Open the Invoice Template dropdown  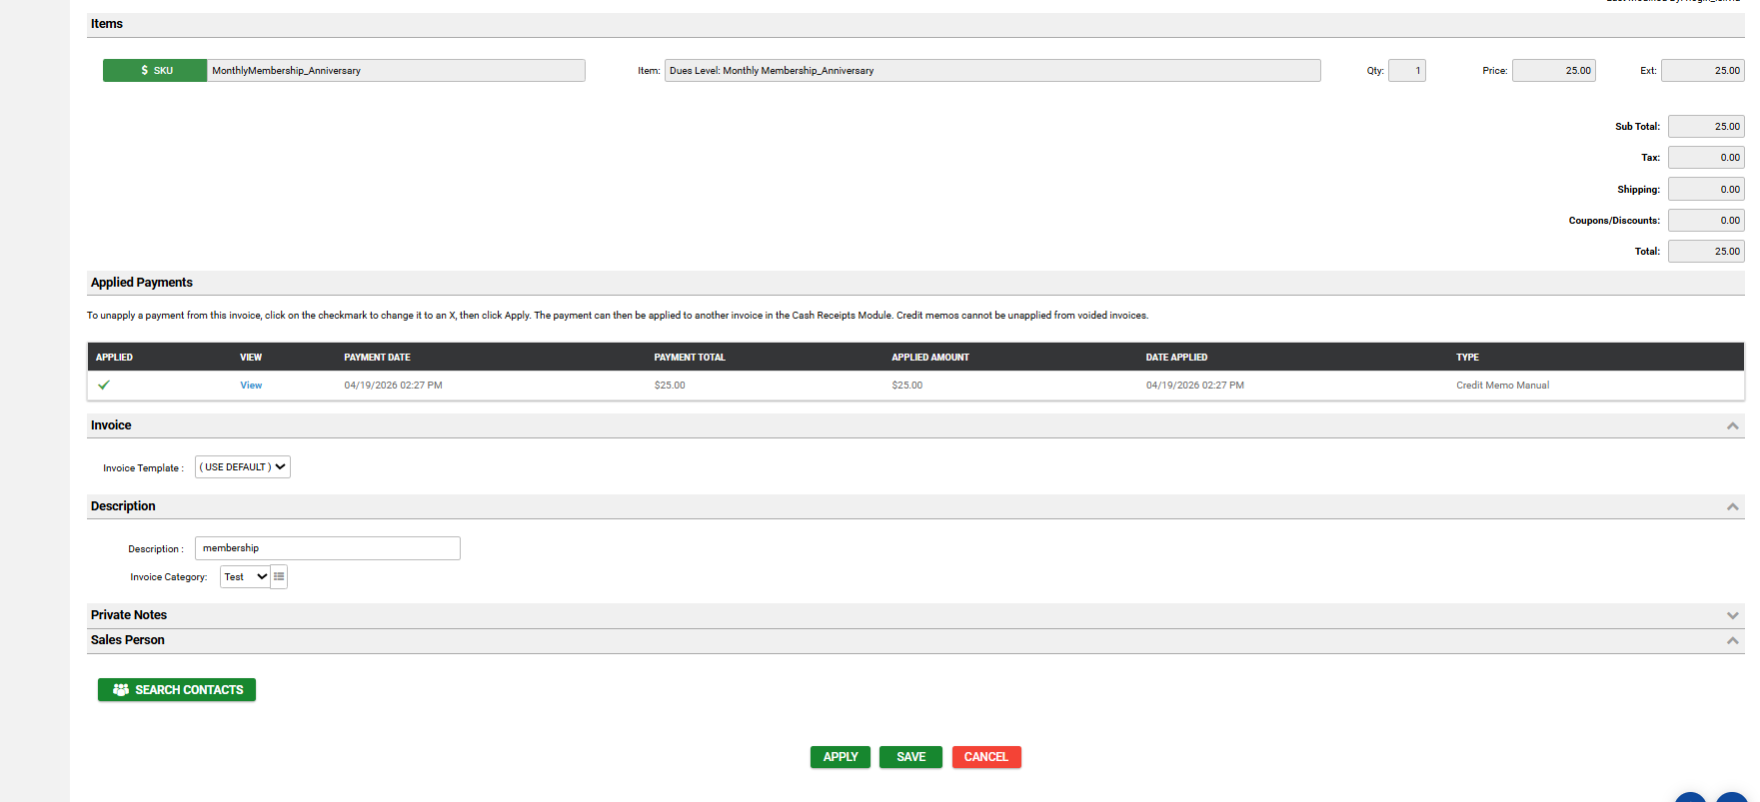click(243, 467)
